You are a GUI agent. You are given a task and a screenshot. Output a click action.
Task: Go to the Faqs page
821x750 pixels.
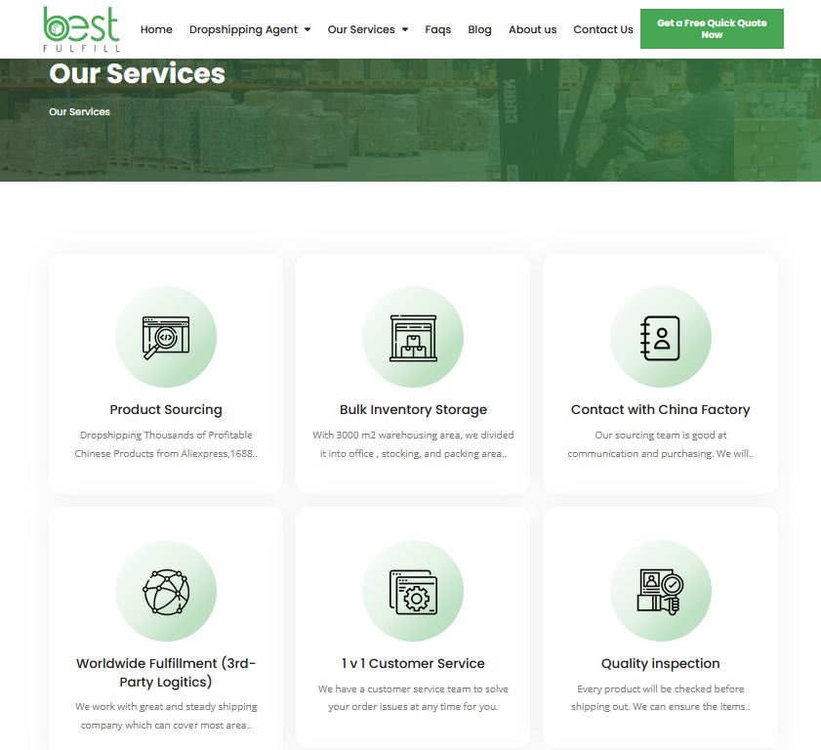437,30
